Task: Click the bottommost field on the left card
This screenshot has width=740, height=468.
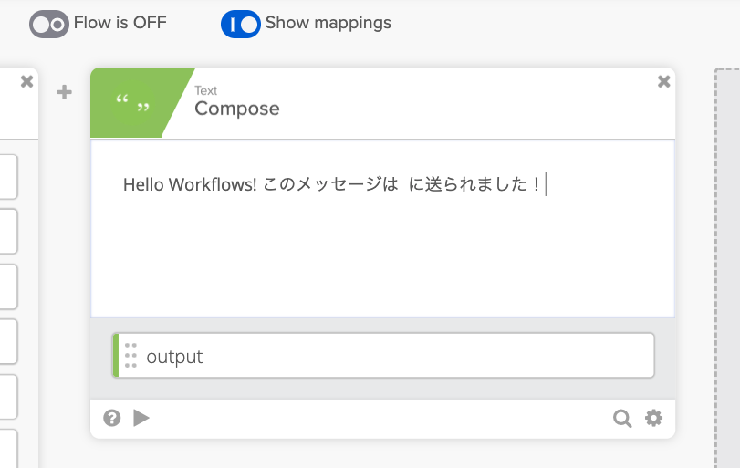Action: pos(8,447)
